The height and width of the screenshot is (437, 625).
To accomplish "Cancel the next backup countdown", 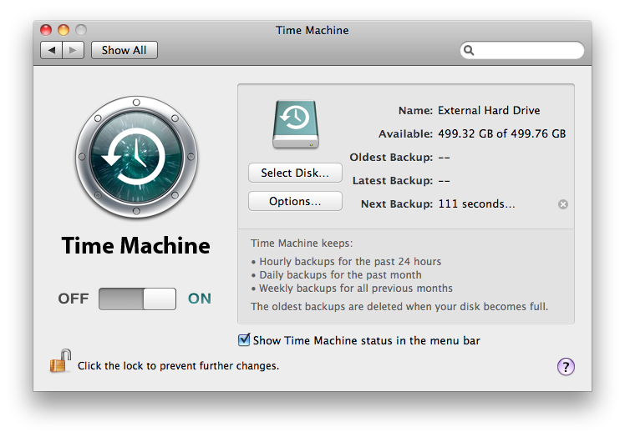I will pos(563,203).
